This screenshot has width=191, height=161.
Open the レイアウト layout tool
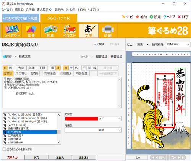12,31
